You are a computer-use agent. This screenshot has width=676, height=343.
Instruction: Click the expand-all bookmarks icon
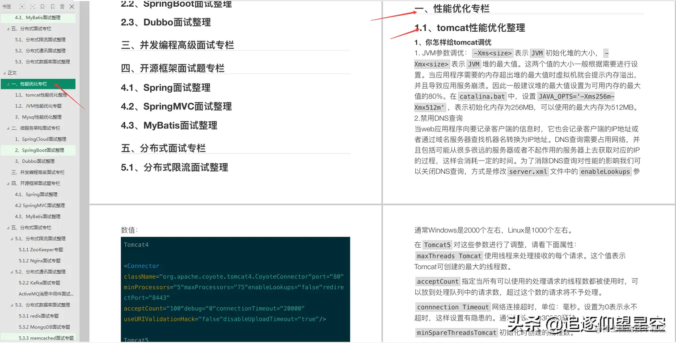22,7
